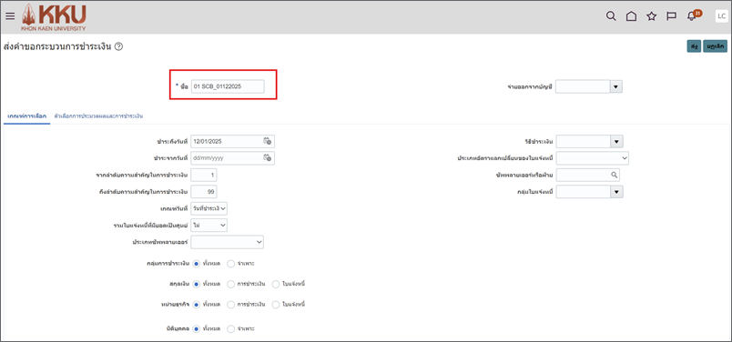Select จำเพาะ radio for กลุ่มการชำระเงิน

[x=231, y=264]
